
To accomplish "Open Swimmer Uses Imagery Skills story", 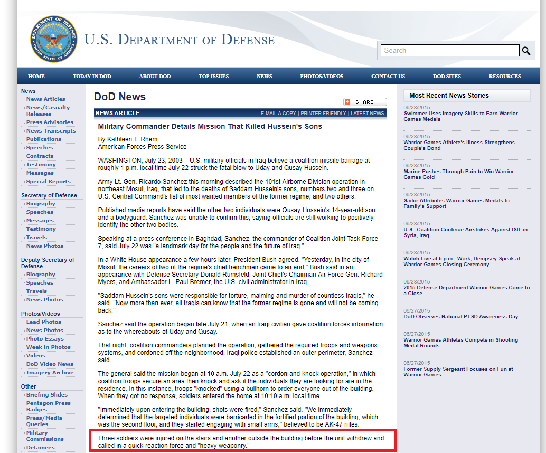I will tap(460, 116).
